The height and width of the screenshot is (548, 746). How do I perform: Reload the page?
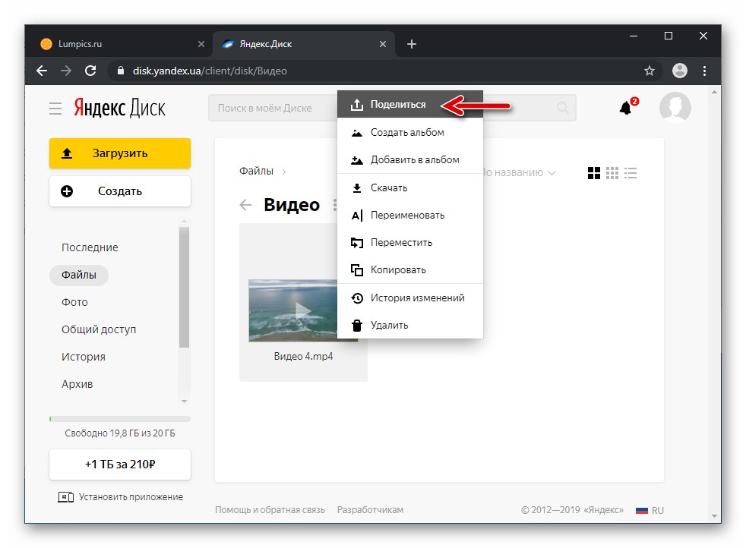[90, 71]
